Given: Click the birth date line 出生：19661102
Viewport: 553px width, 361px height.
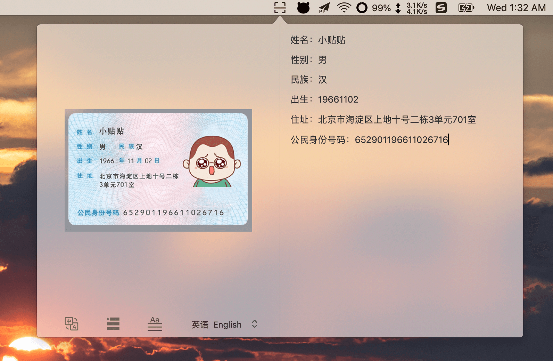Looking at the screenshot, I should coord(324,99).
